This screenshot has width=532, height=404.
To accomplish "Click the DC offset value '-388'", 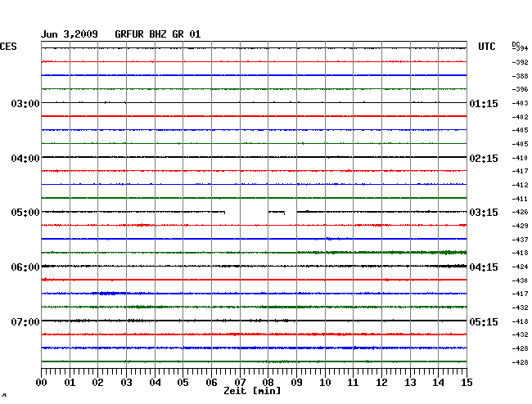I will point(520,76).
